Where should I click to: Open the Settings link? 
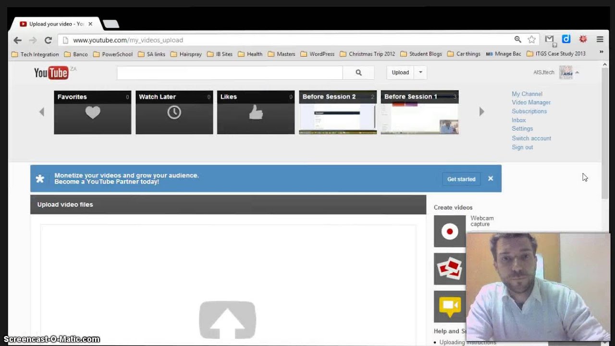522,129
